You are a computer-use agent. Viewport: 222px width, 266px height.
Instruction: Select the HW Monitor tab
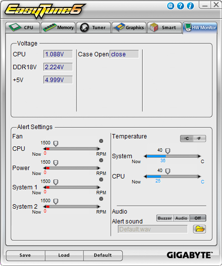pyautogui.click(x=200, y=28)
